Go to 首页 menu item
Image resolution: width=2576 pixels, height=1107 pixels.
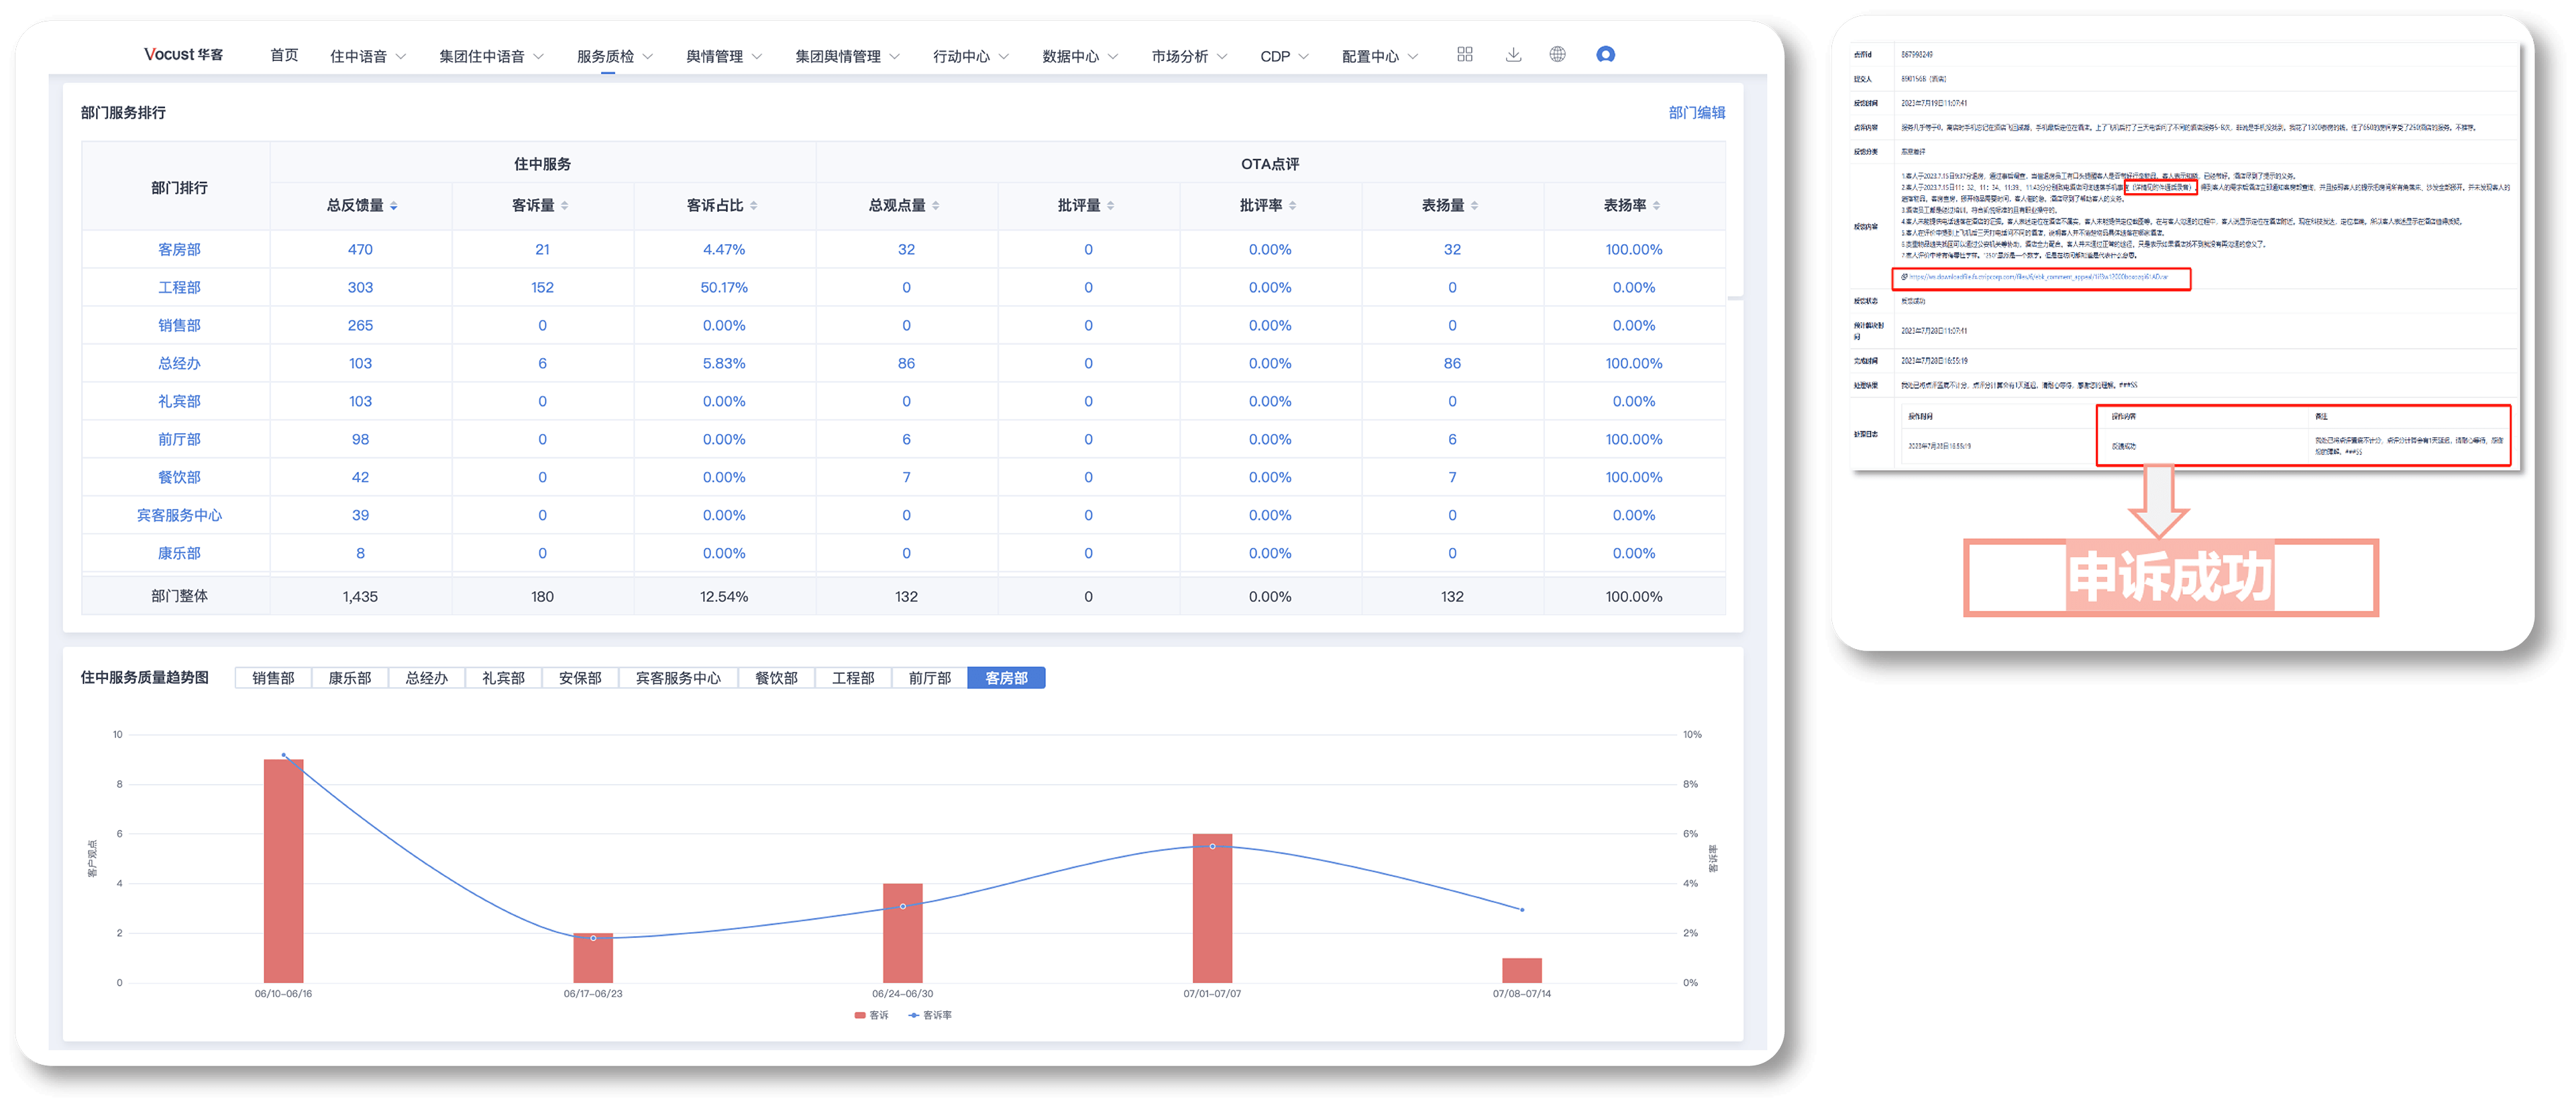pos(284,55)
